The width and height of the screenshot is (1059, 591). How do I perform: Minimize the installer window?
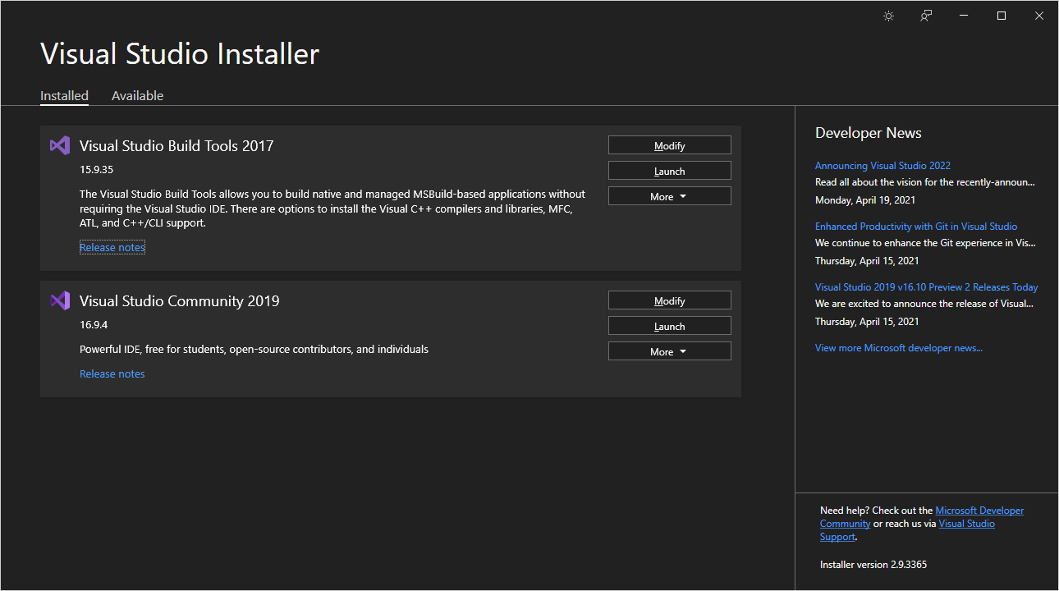964,16
